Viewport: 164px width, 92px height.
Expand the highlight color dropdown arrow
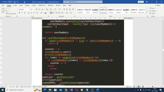coord(43,13)
